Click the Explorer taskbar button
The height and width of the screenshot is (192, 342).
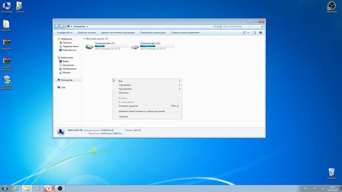click(27, 188)
